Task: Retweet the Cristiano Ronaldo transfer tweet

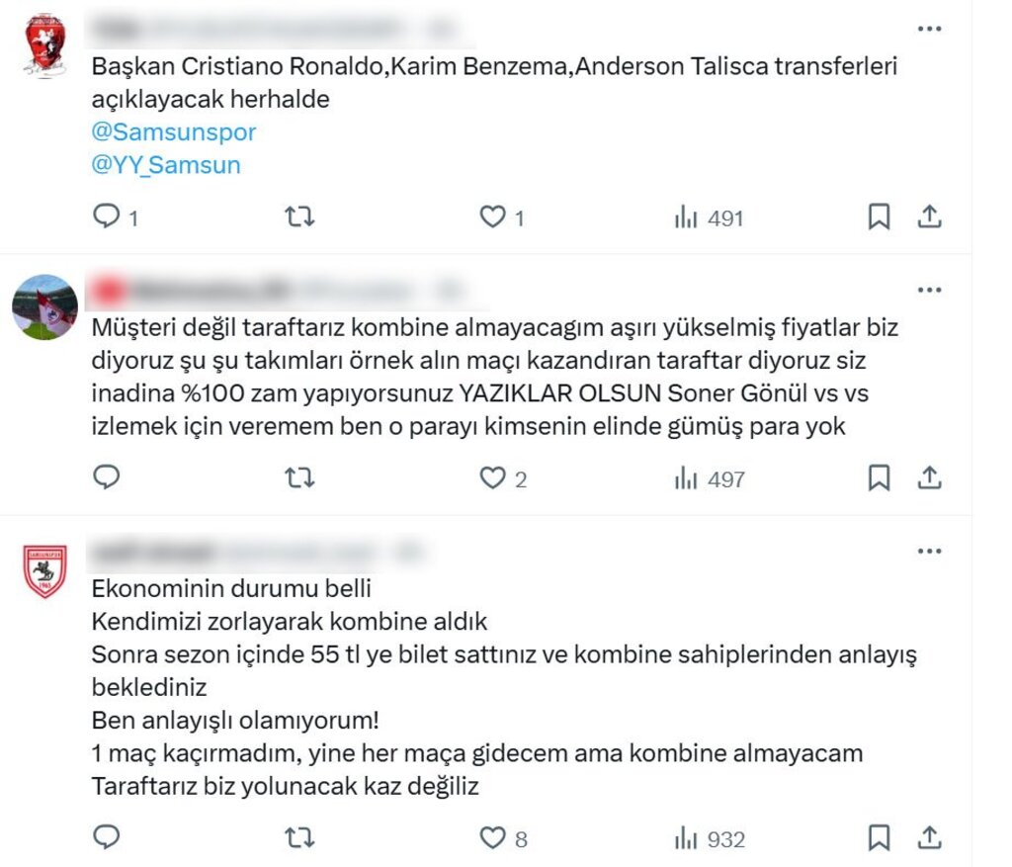Action: click(x=299, y=217)
